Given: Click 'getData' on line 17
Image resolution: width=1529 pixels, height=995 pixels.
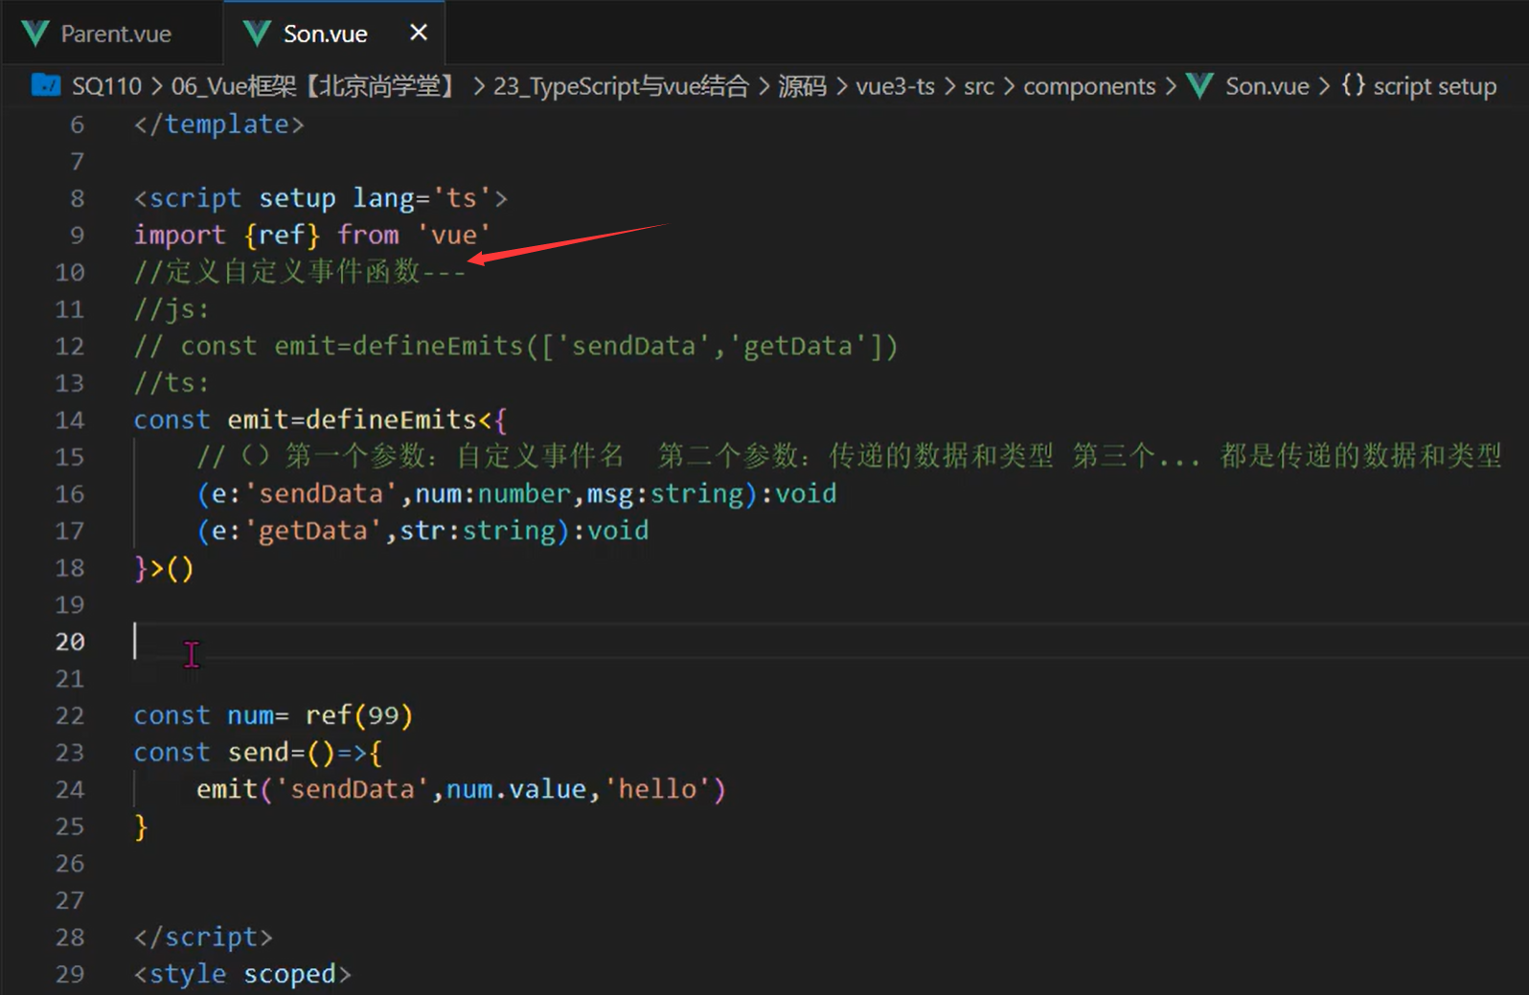Looking at the screenshot, I should pos(313,531).
